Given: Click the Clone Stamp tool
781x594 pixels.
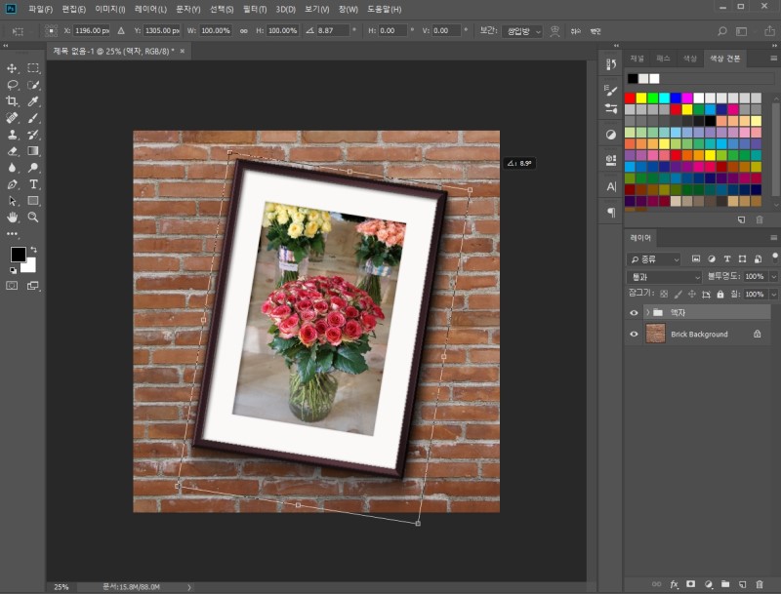Looking at the screenshot, I should [13, 135].
